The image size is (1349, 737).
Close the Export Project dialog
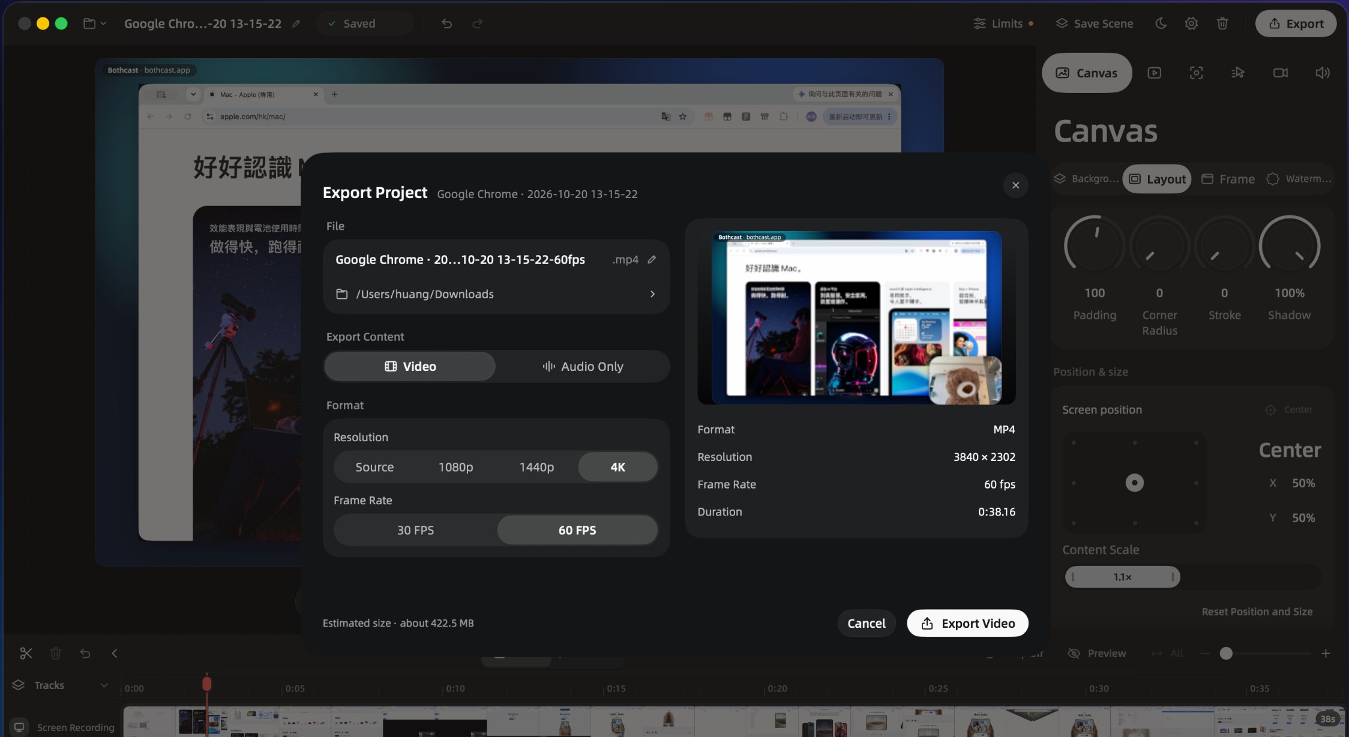(x=1015, y=185)
